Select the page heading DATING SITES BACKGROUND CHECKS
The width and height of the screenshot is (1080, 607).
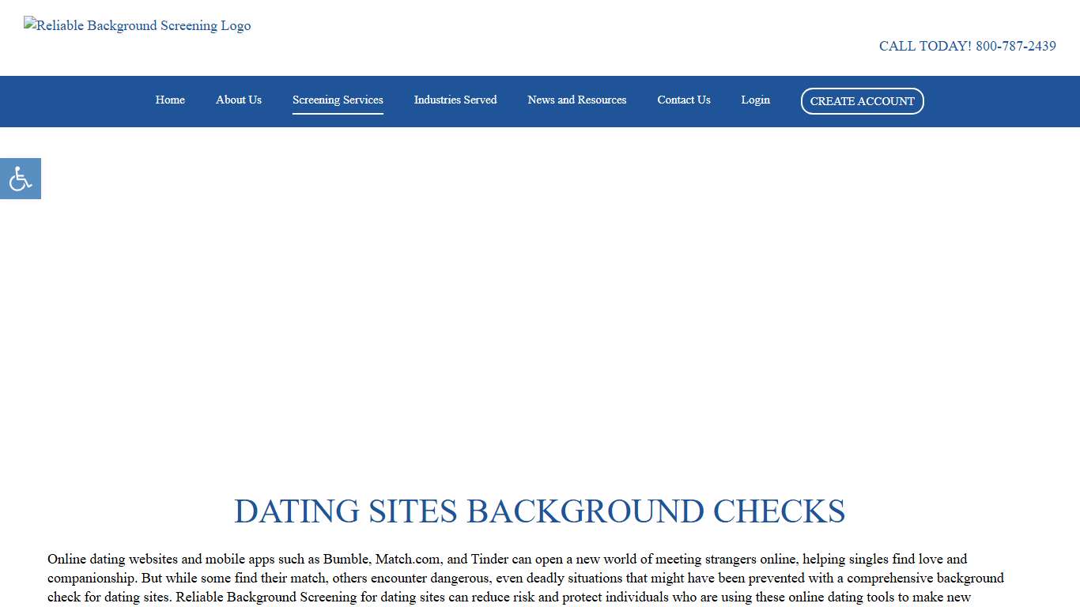540,512
